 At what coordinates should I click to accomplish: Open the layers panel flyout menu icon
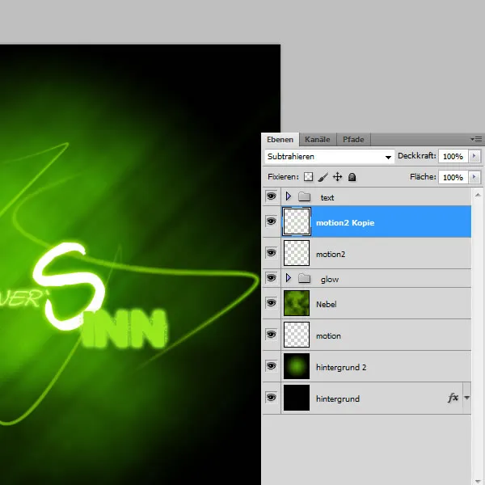click(474, 140)
